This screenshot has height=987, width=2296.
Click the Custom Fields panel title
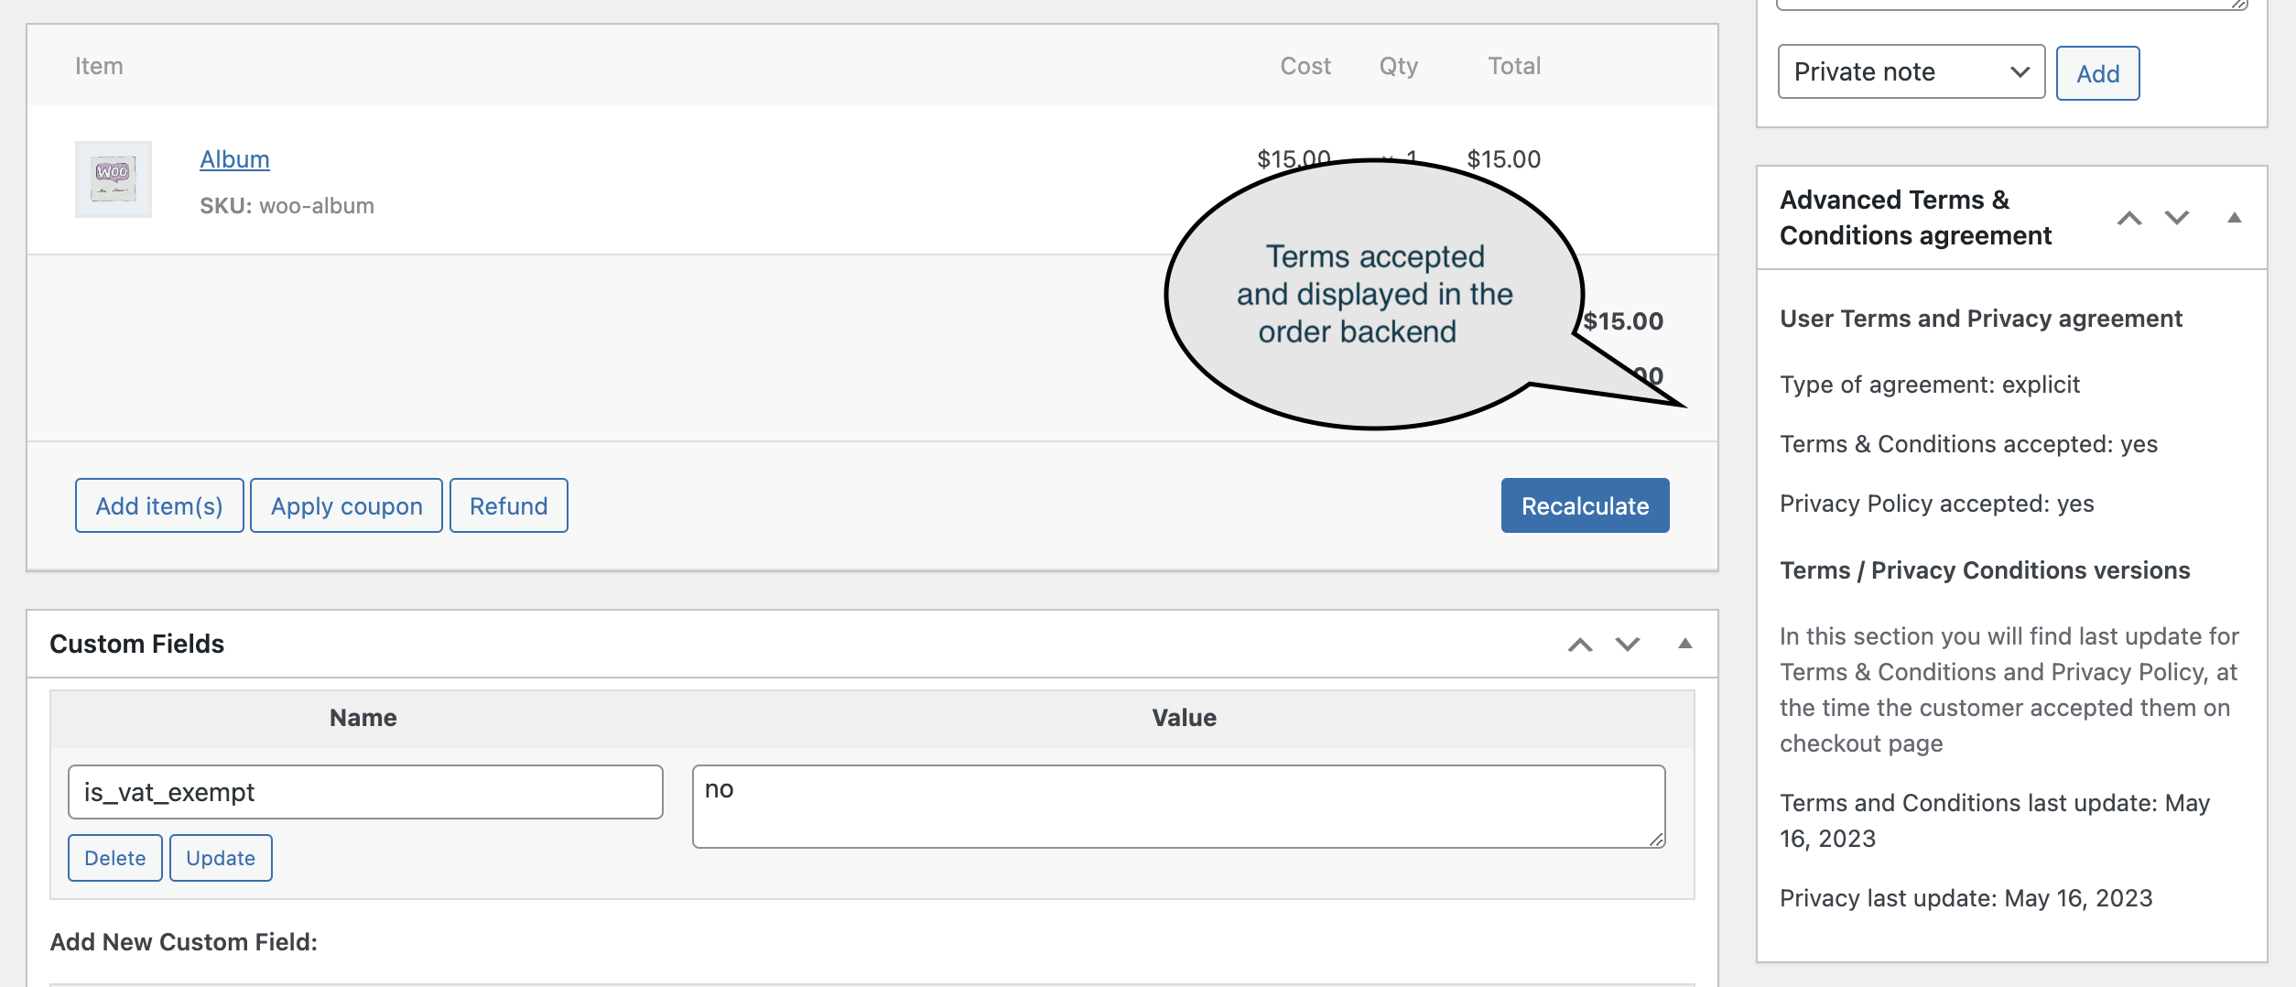(137, 644)
